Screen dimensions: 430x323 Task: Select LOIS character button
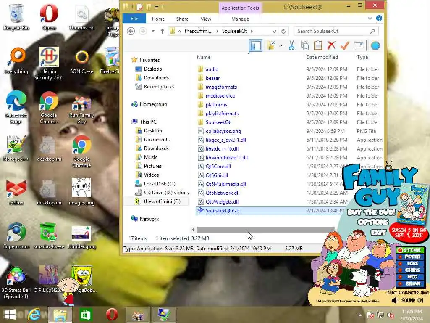[x=411, y=263]
